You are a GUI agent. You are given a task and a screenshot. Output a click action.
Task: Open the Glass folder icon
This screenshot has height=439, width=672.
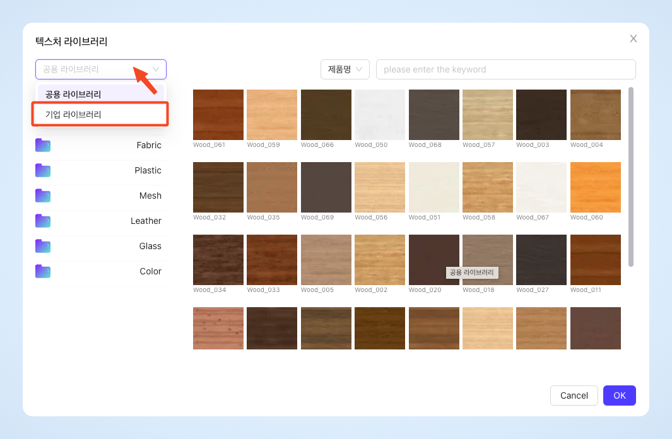[43, 246]
